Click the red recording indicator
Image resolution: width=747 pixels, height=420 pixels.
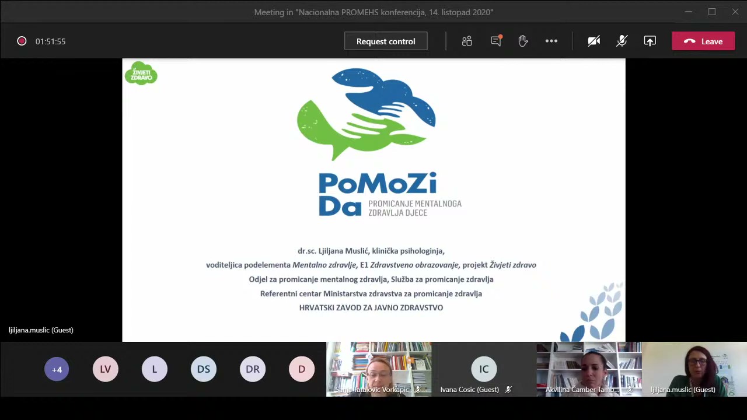(x=22, y=41)
